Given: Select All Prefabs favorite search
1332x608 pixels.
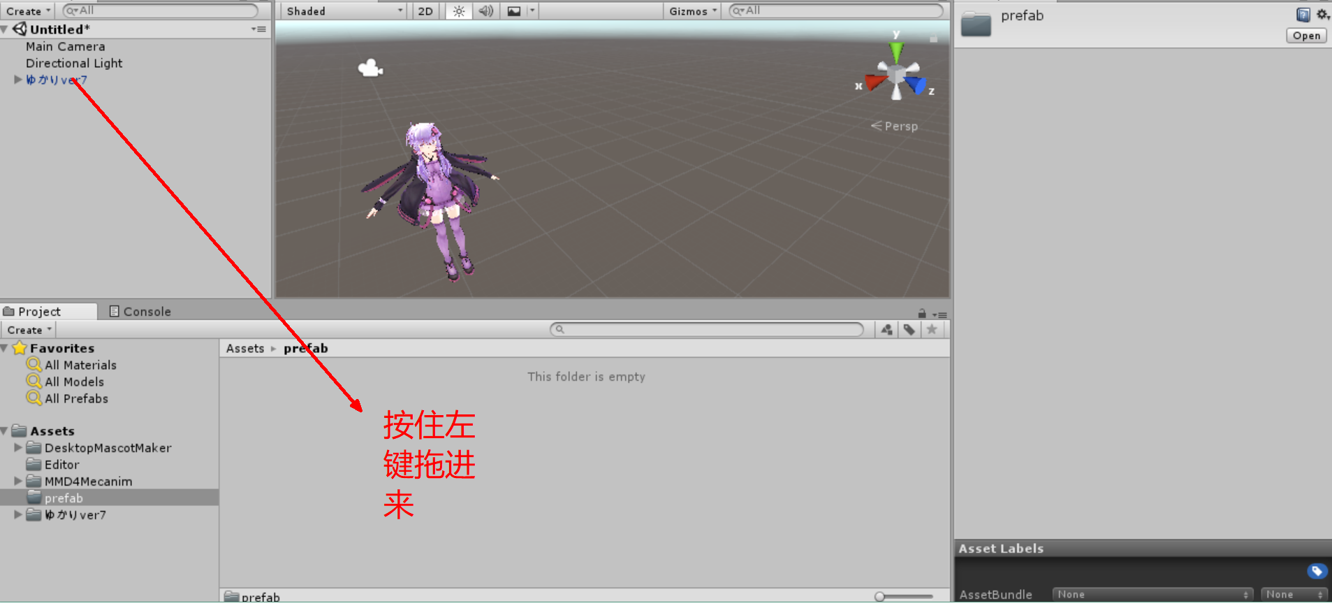Looking at the screenshot, I should 76,398.
